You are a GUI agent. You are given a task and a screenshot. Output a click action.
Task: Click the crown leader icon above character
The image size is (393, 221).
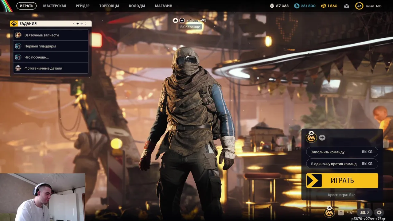(175, 20)
